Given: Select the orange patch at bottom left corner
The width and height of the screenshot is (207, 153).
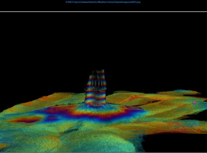Looking at the screenshot, I should [x=3, y=146].
